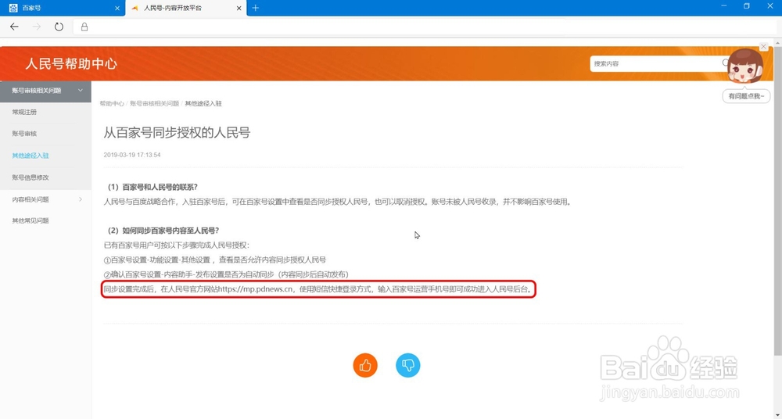Switch to the 百家号 tab
The height and width of the screenshot is (419, 782).
pos(63,8)
